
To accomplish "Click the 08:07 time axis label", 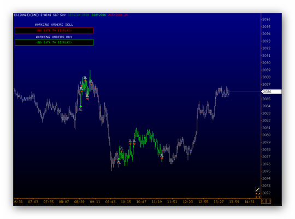I will (x=64, y=202).
